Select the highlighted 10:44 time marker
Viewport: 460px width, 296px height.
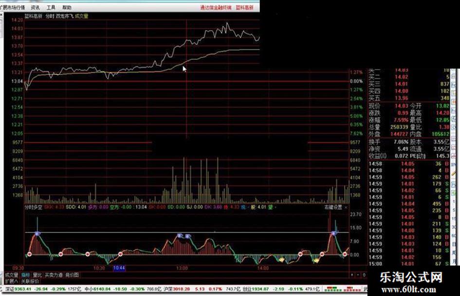pyautogui.click(x=119, y=268)
